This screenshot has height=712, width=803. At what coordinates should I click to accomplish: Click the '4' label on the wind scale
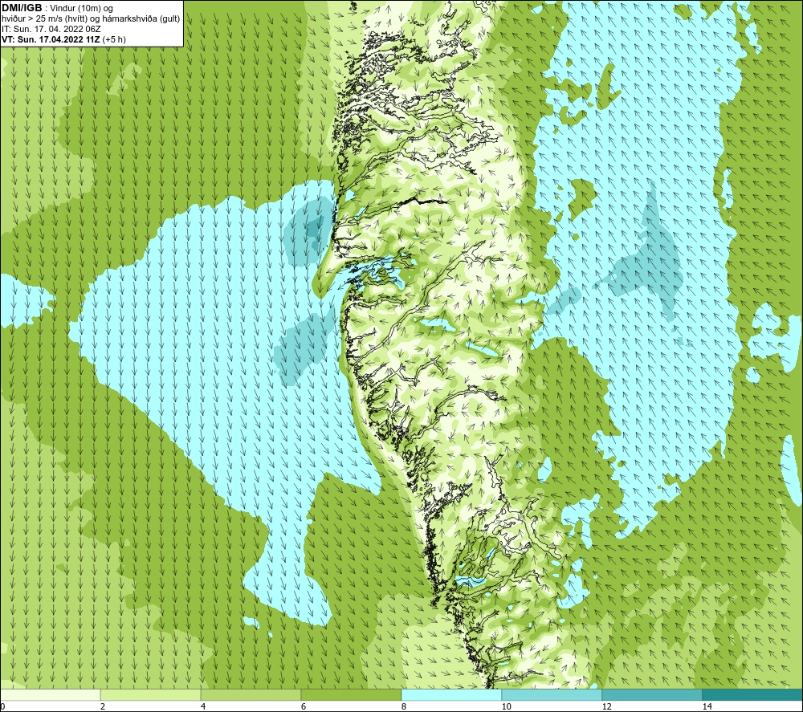(203, 706)
